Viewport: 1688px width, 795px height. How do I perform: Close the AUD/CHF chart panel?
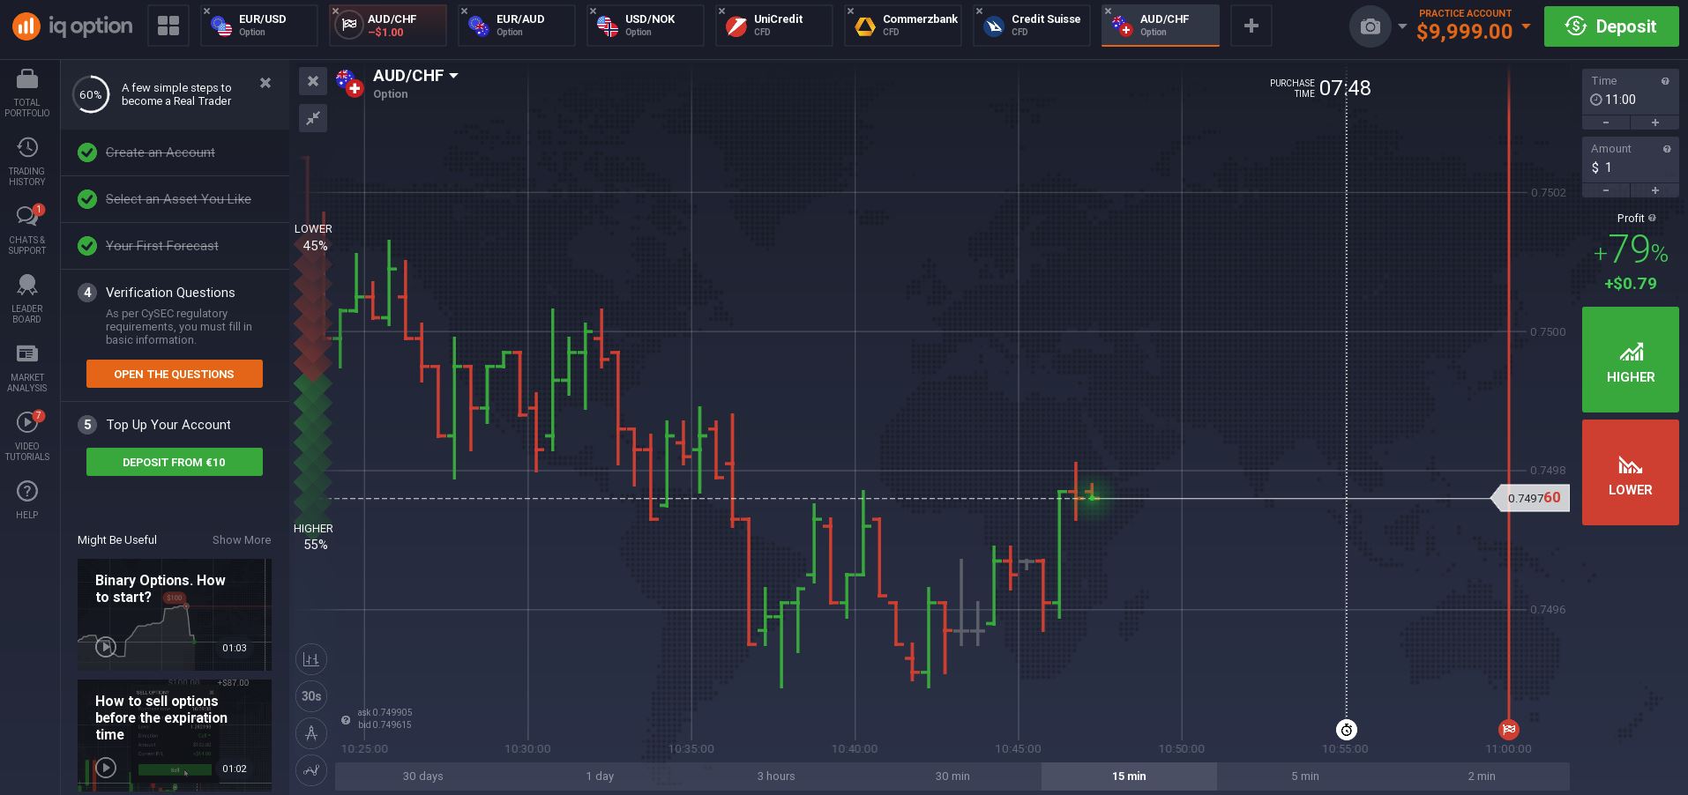tap(313, 82)
